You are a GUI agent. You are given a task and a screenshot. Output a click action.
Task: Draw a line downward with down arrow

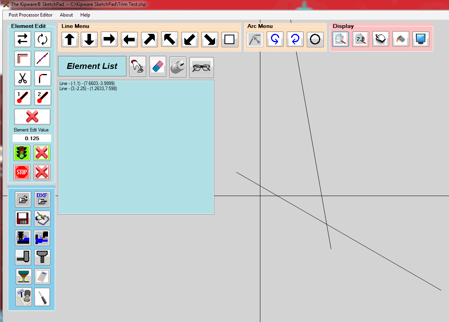[x=89, y=39]
